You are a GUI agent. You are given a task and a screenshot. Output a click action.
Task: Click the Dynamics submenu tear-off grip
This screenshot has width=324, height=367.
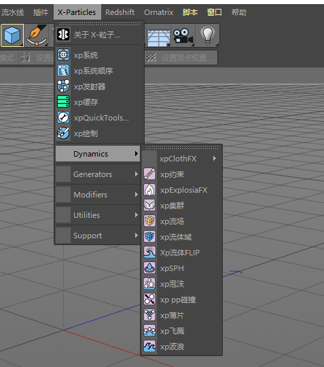coord(181,147)
